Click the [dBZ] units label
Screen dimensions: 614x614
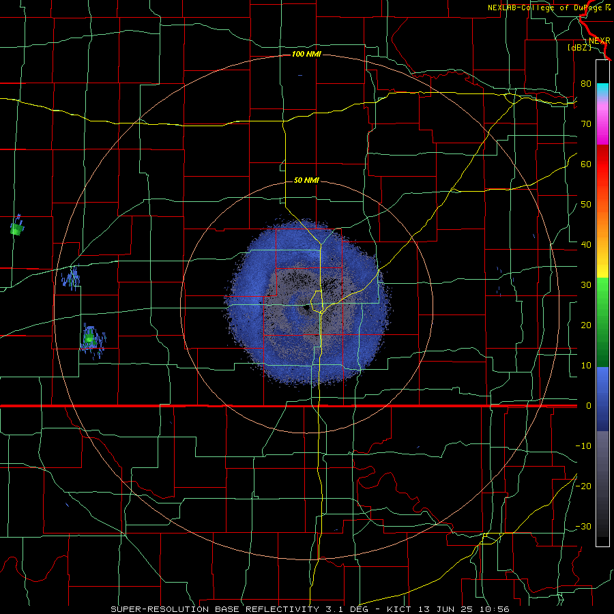579,47
